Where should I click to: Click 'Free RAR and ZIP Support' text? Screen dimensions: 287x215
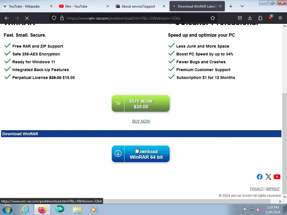[x=38, y=46]
